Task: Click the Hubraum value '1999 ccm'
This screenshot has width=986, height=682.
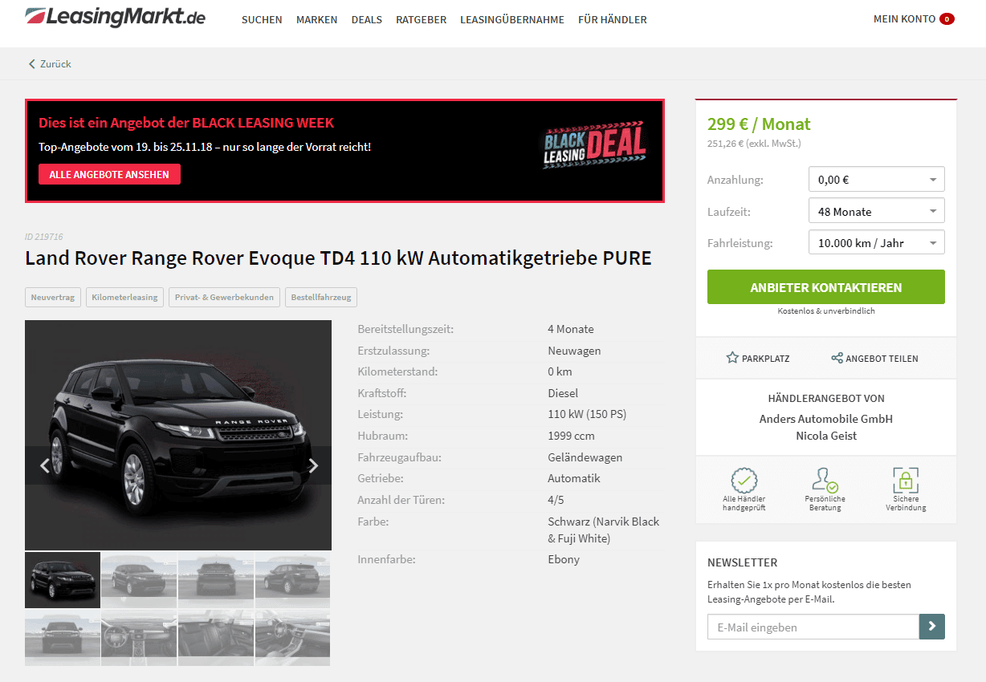Action: [571, 436]
